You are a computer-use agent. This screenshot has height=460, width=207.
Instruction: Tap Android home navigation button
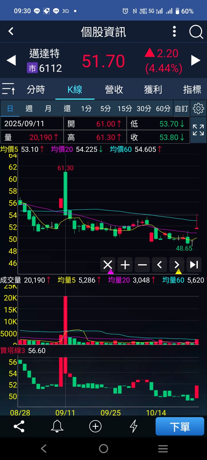coord(103,448)
